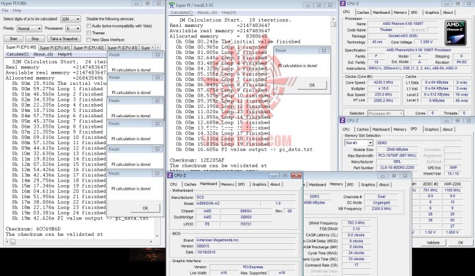Click the Validate button in the CPU-Z SPD window
Viewport: 475px width, 276px height.
pos(433,242)
